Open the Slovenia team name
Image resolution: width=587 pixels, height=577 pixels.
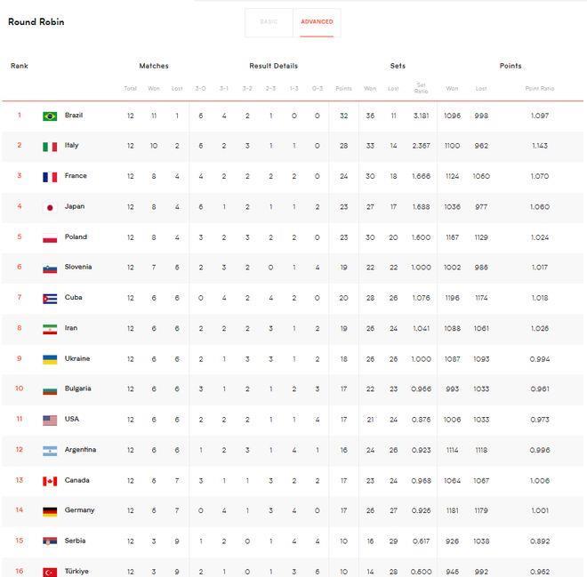[78, 267]
